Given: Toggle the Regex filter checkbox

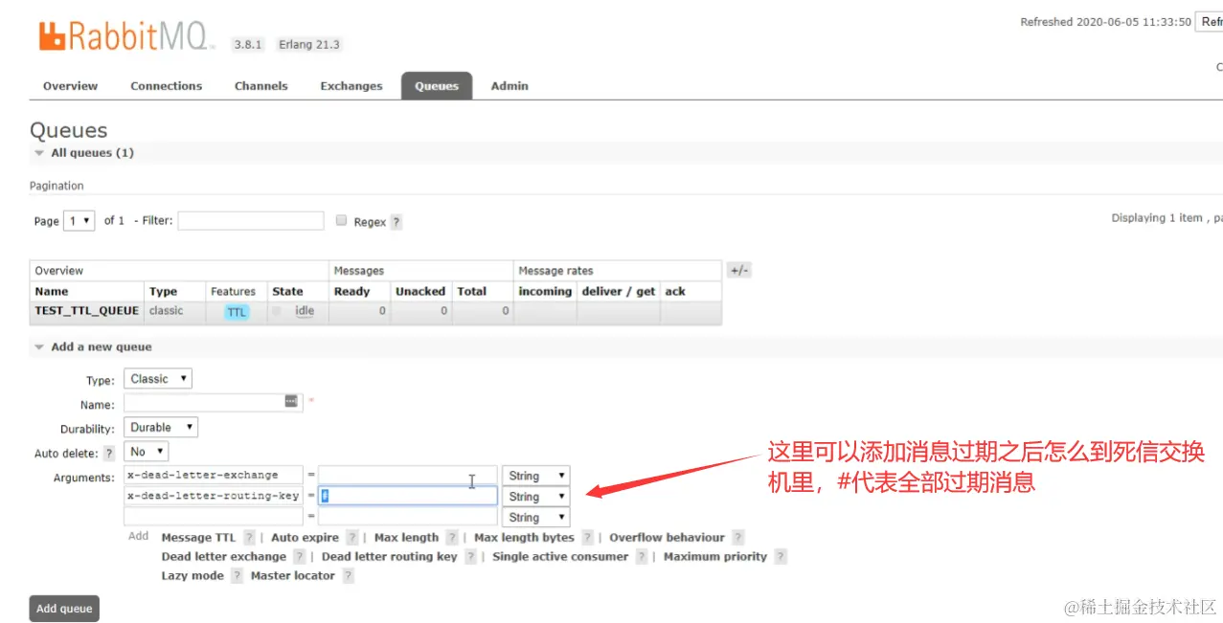Looking at the screenshot, I should (341, 220).
